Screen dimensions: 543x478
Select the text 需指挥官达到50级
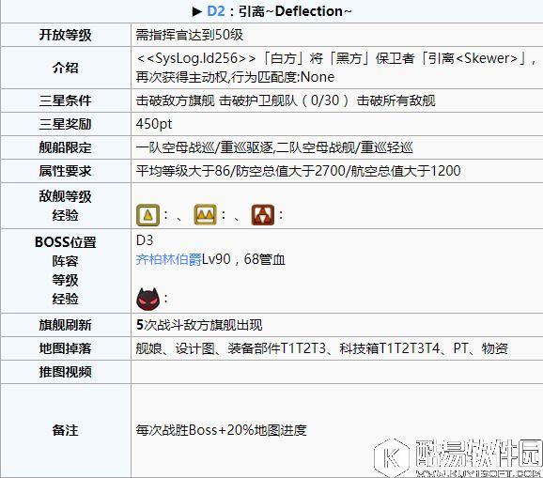pyautogui.click(x=190, y=35)
